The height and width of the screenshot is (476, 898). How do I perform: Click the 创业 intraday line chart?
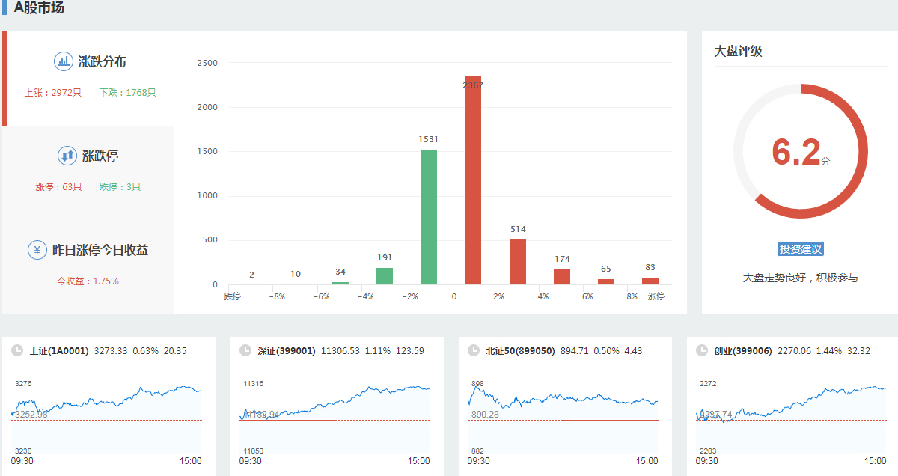point(791,415)
